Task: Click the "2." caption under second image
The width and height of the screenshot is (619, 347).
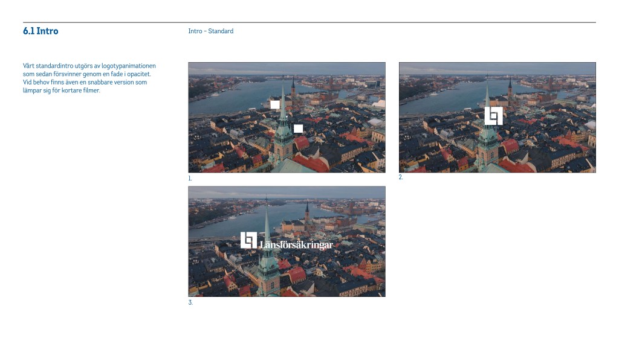Action: coord(400,177)
